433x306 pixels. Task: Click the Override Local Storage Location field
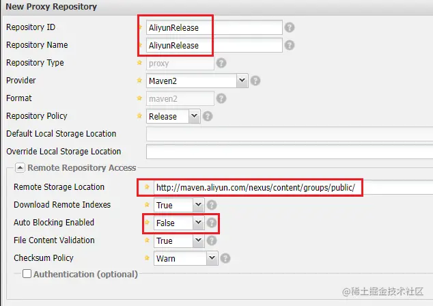[287, 152]
